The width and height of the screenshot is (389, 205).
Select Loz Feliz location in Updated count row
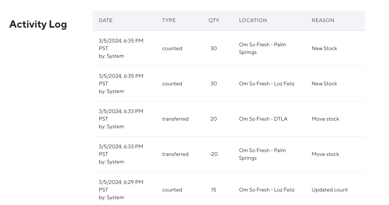click(x=267, y=190)
